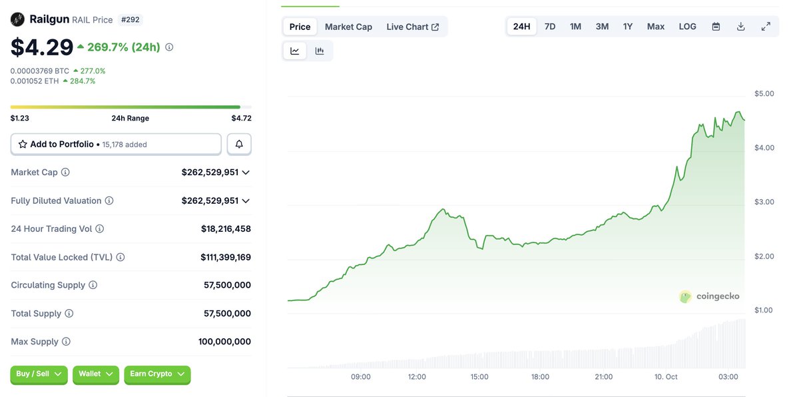Show Circulating Supply info icon
The width and height of the screenshot is (799, 397).
(x=93, y=285)
